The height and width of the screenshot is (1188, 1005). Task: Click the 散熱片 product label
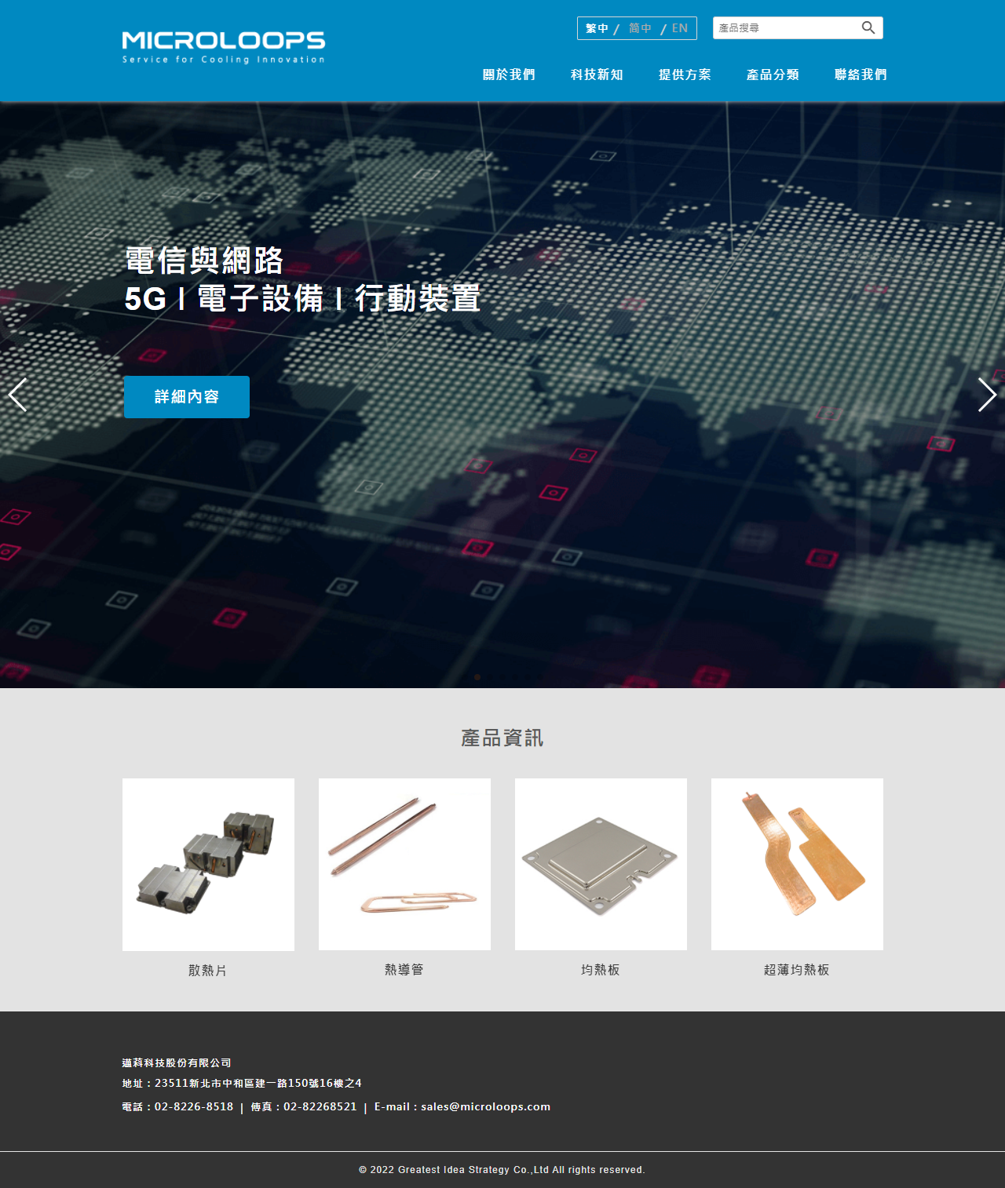point(208,971)
